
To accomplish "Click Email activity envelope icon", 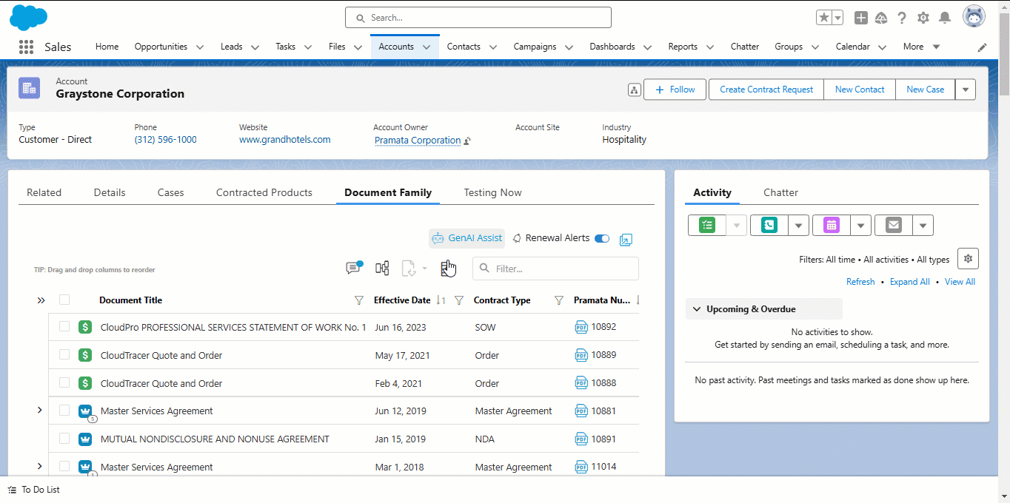I will pos(894,226).
